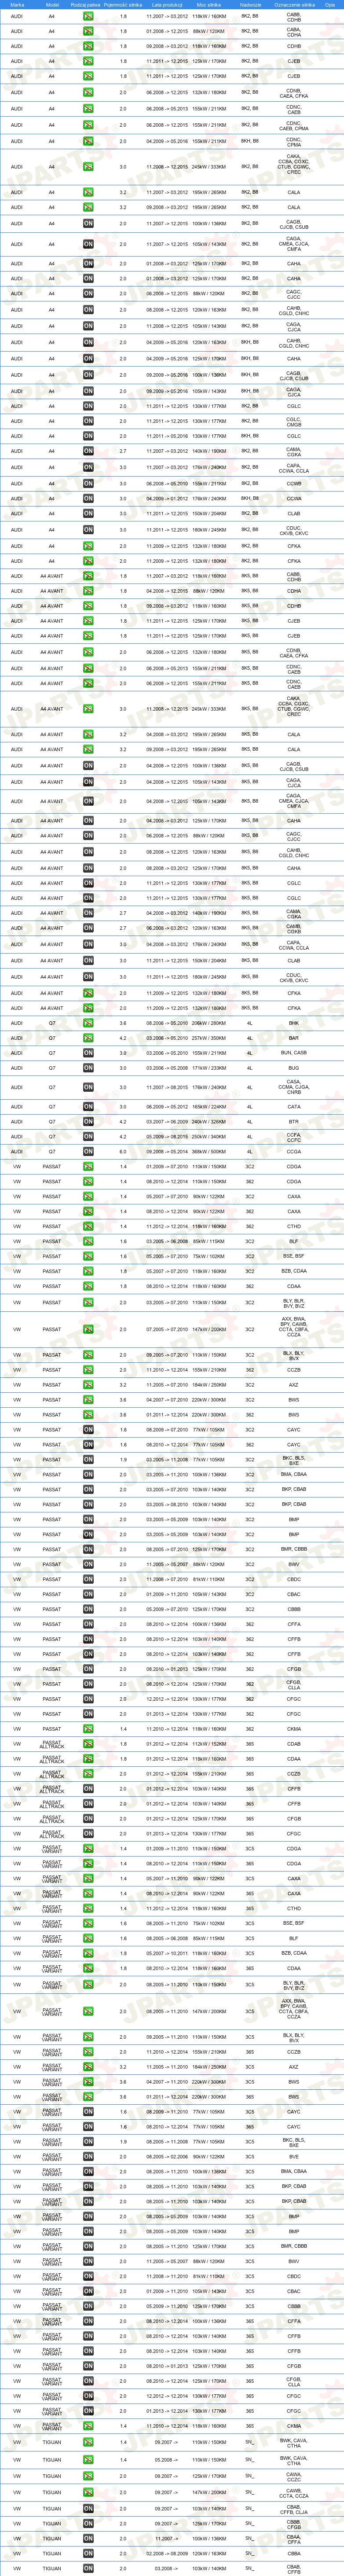Click petrol icon in Q7 BAR row
Screen dimensions: 344x2576
[88, 1038]
